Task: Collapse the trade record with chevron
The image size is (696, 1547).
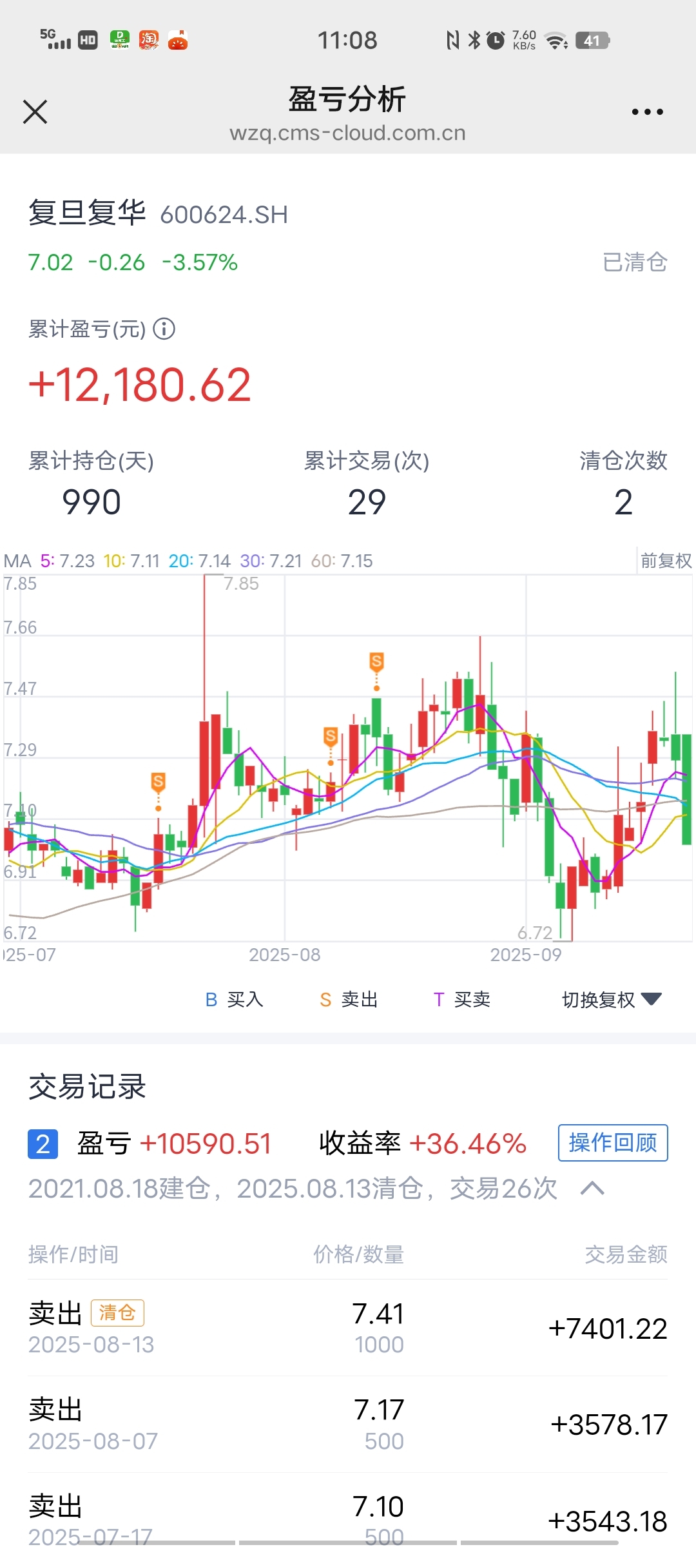Action: (592, 1189)
